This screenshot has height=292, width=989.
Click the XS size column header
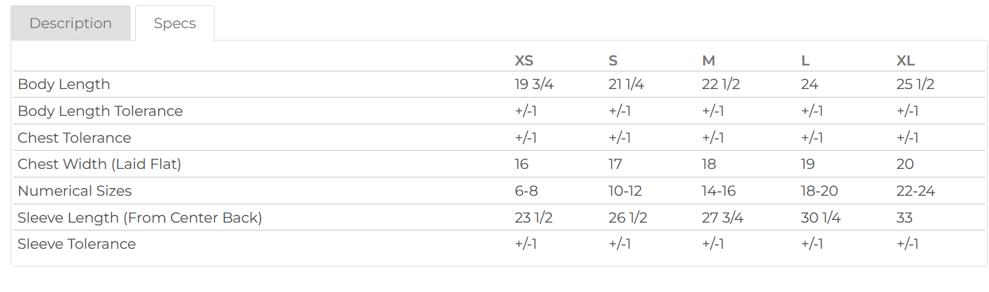[x=524, y=61]
